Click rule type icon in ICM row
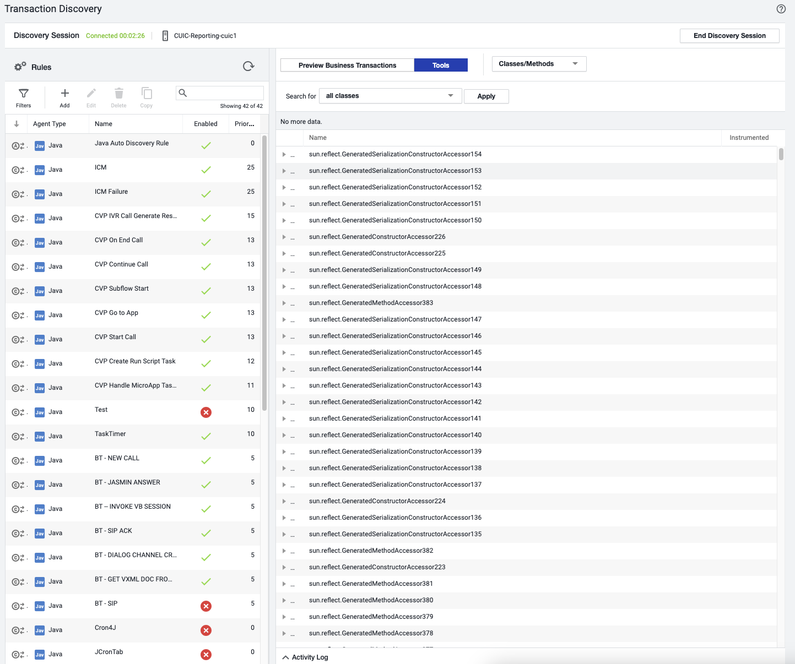The image size is (795, 664). click(19, 170)
